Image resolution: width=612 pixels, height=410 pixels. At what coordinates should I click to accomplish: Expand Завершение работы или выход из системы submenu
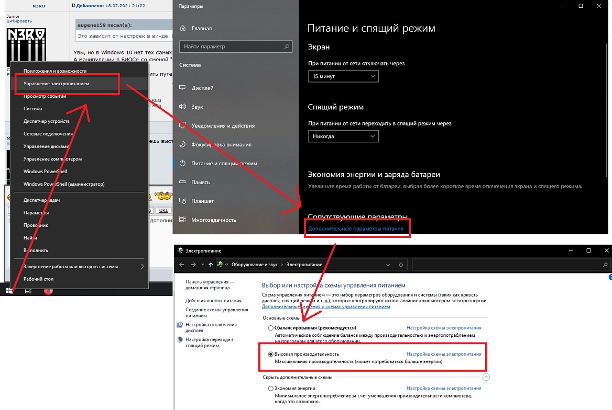tap(80, 267)
